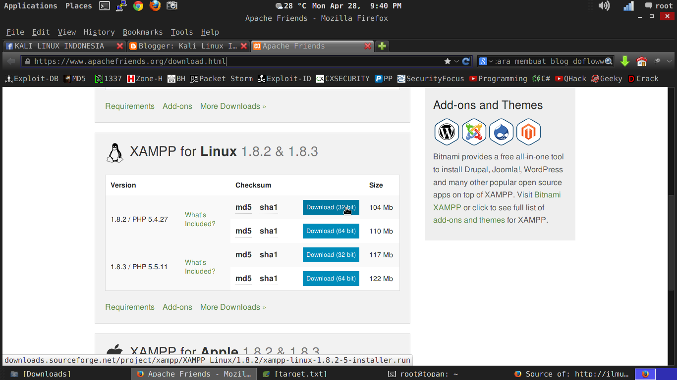This screenshot has height=380, width=677.
Task: Open the screenshot camera icon in top panel
Action: [x=172, y=6]
